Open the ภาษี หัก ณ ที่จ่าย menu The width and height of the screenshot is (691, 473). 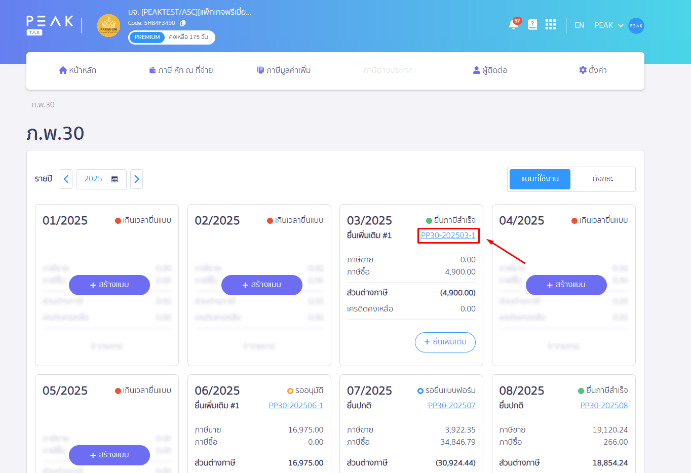point(181,70)
